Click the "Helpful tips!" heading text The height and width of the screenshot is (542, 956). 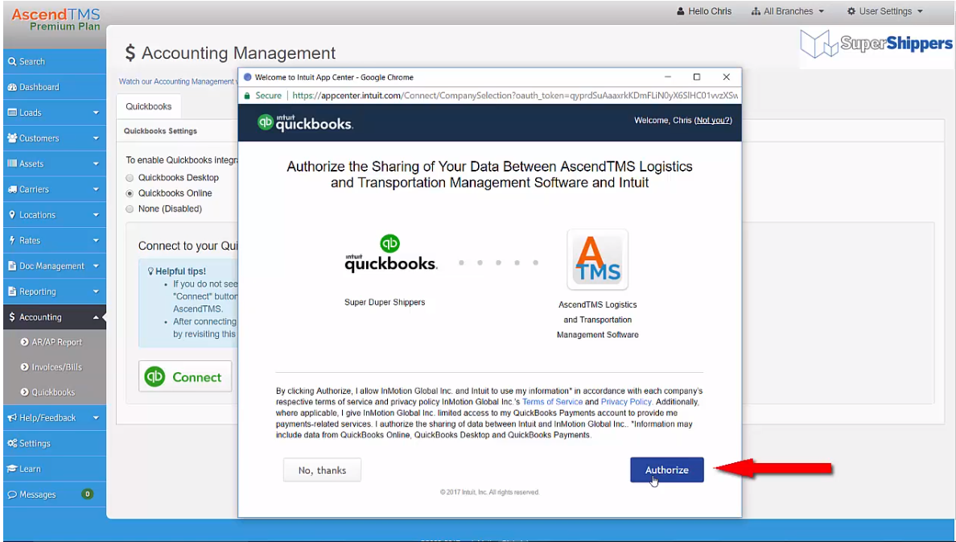coord(180,271)
